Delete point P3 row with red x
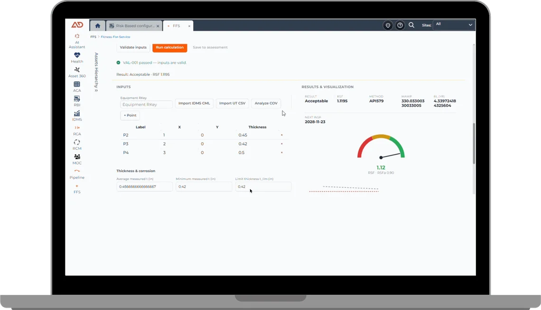Image resolution: width=541 pixels, height=310 pixels. pos(281,144)
